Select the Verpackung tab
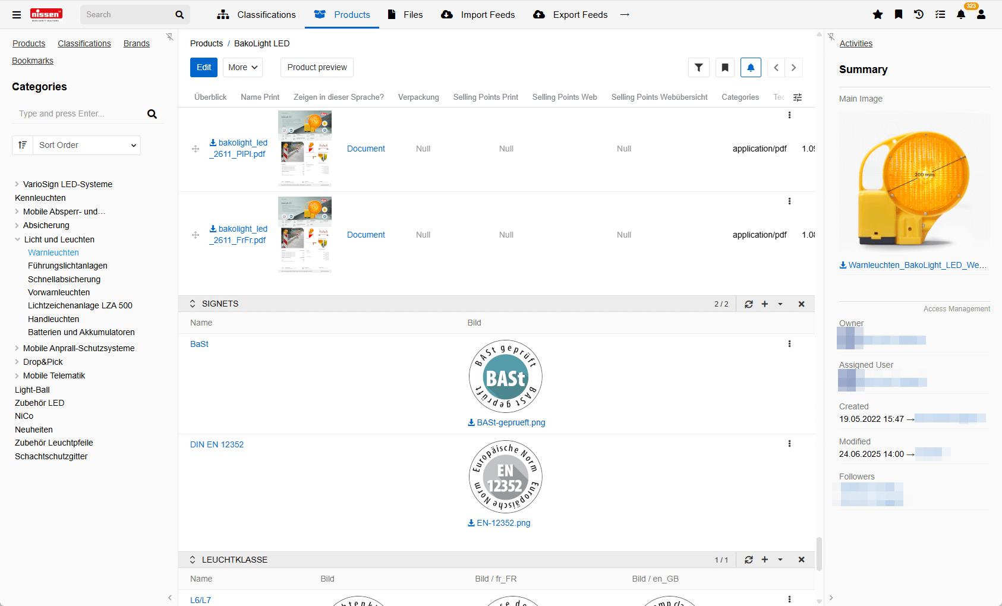 click(x=418, y=97)
